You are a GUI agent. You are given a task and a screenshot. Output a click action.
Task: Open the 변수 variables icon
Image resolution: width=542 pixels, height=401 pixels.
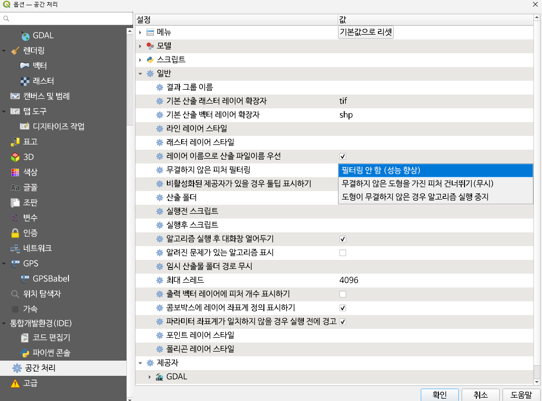pos(15,218)
